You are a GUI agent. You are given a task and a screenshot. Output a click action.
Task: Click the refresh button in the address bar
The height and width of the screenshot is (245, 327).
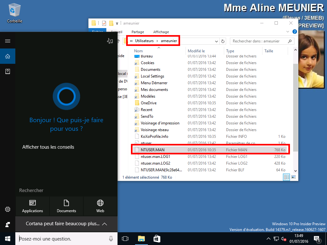point(223,41)
